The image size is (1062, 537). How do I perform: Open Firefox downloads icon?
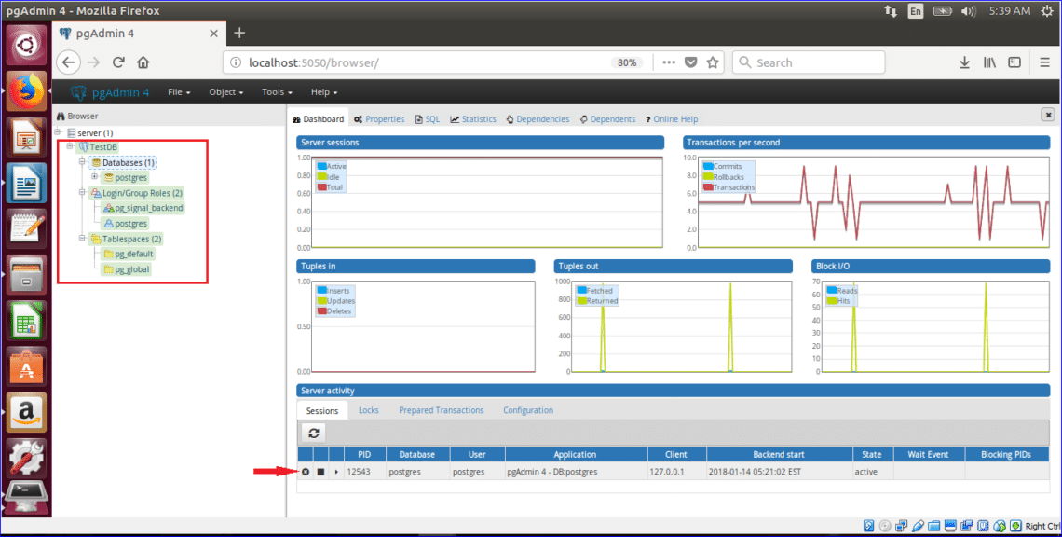964,62
